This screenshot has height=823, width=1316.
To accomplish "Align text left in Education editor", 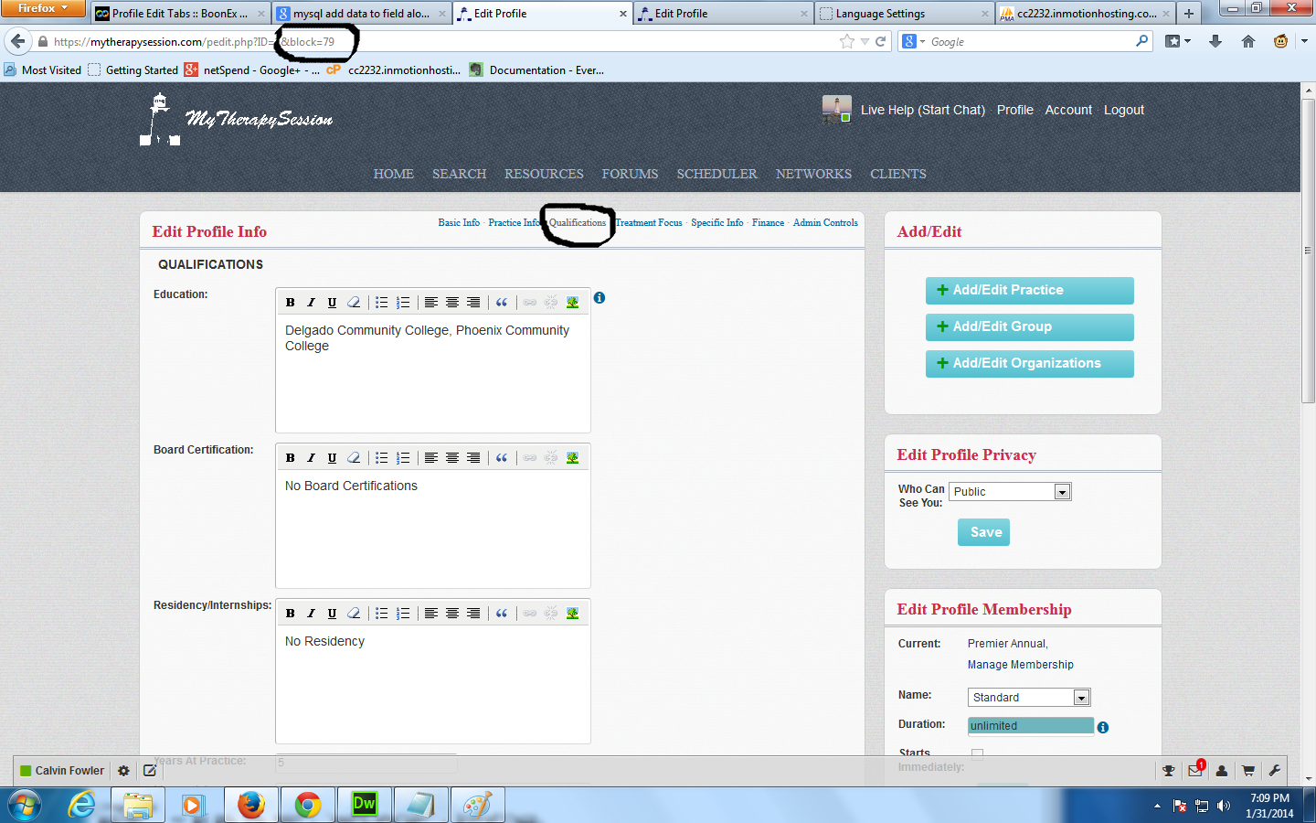I will (x=430, y=303).
